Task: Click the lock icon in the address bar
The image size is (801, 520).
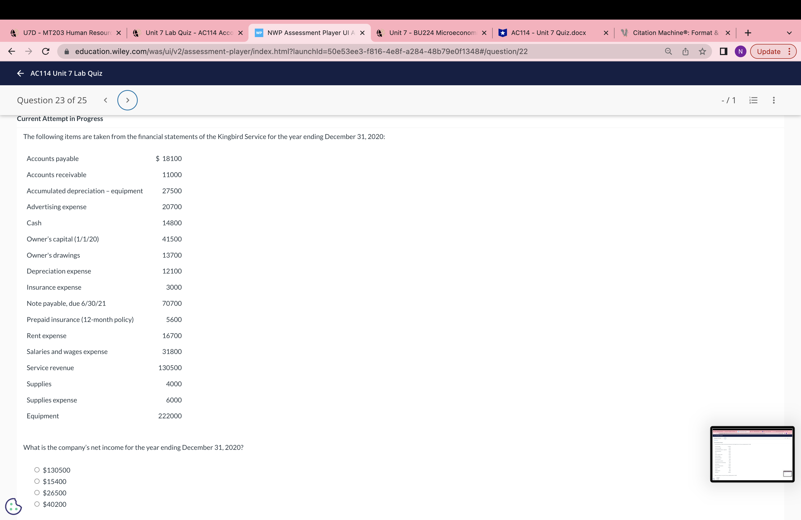Action: pos(66,51)
